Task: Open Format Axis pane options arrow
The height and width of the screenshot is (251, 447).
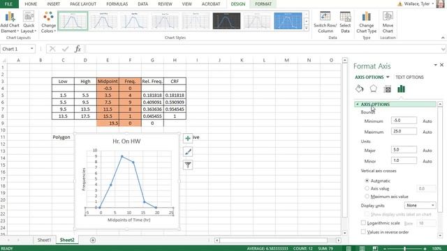Action: click(x=435, y=65)
